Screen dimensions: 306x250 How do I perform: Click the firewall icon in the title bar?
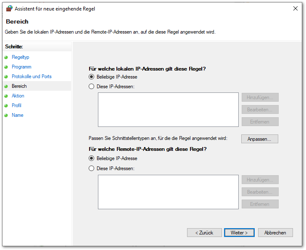pyautogui.click(x=9, y=8)
